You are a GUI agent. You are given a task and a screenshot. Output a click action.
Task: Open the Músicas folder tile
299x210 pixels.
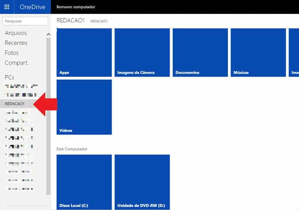point(259,53)
